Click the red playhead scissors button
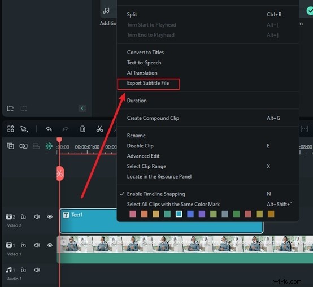 (x=60, y=173)
